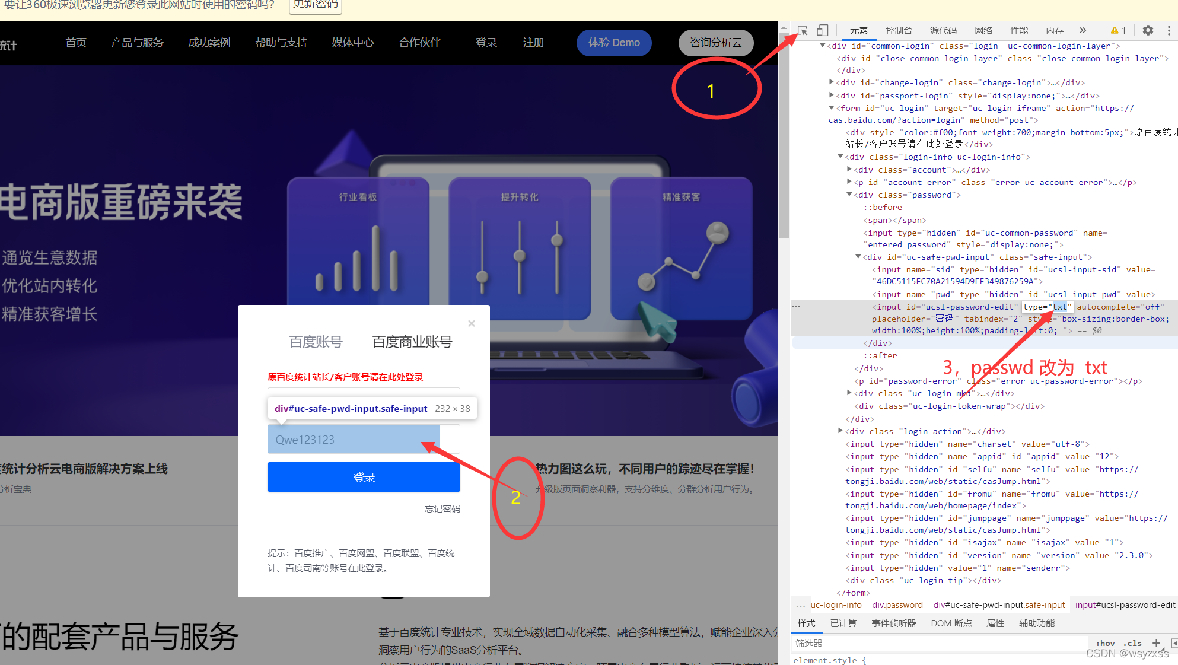Add new style rule plus icon
Viewport: 1178px width, 665px height.
tap(1156, 643)
